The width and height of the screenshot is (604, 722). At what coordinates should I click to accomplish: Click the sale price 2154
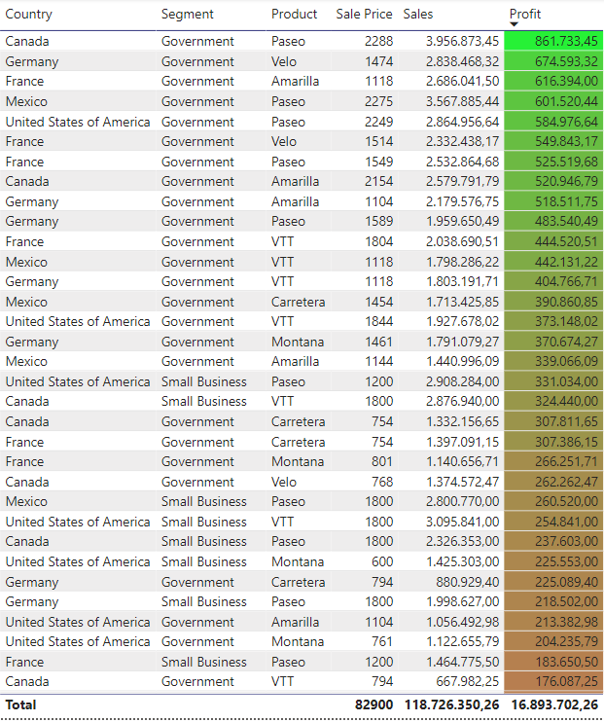tap(379, 181)
